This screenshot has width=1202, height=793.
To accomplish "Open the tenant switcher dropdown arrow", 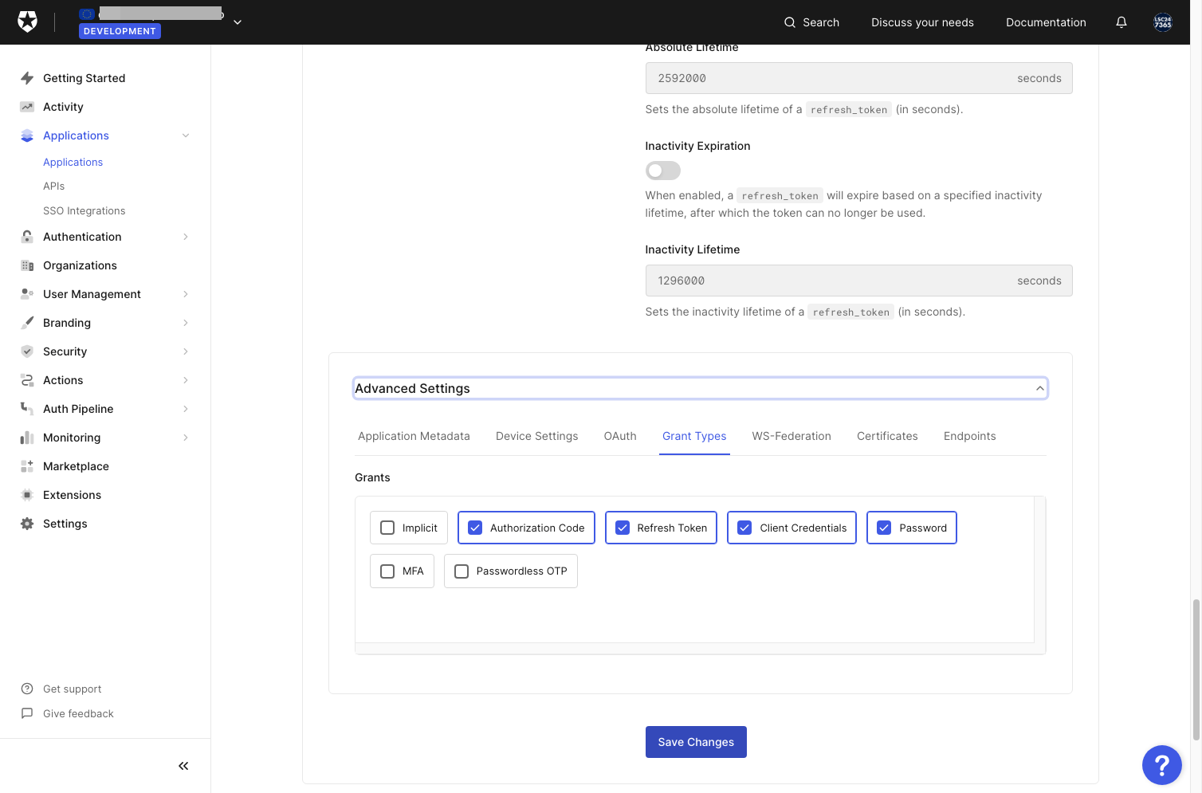I will tap(238, 22).
